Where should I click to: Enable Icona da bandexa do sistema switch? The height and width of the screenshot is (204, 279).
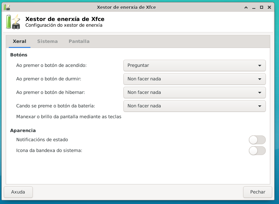pyautogui.click(x=257, y=151)
